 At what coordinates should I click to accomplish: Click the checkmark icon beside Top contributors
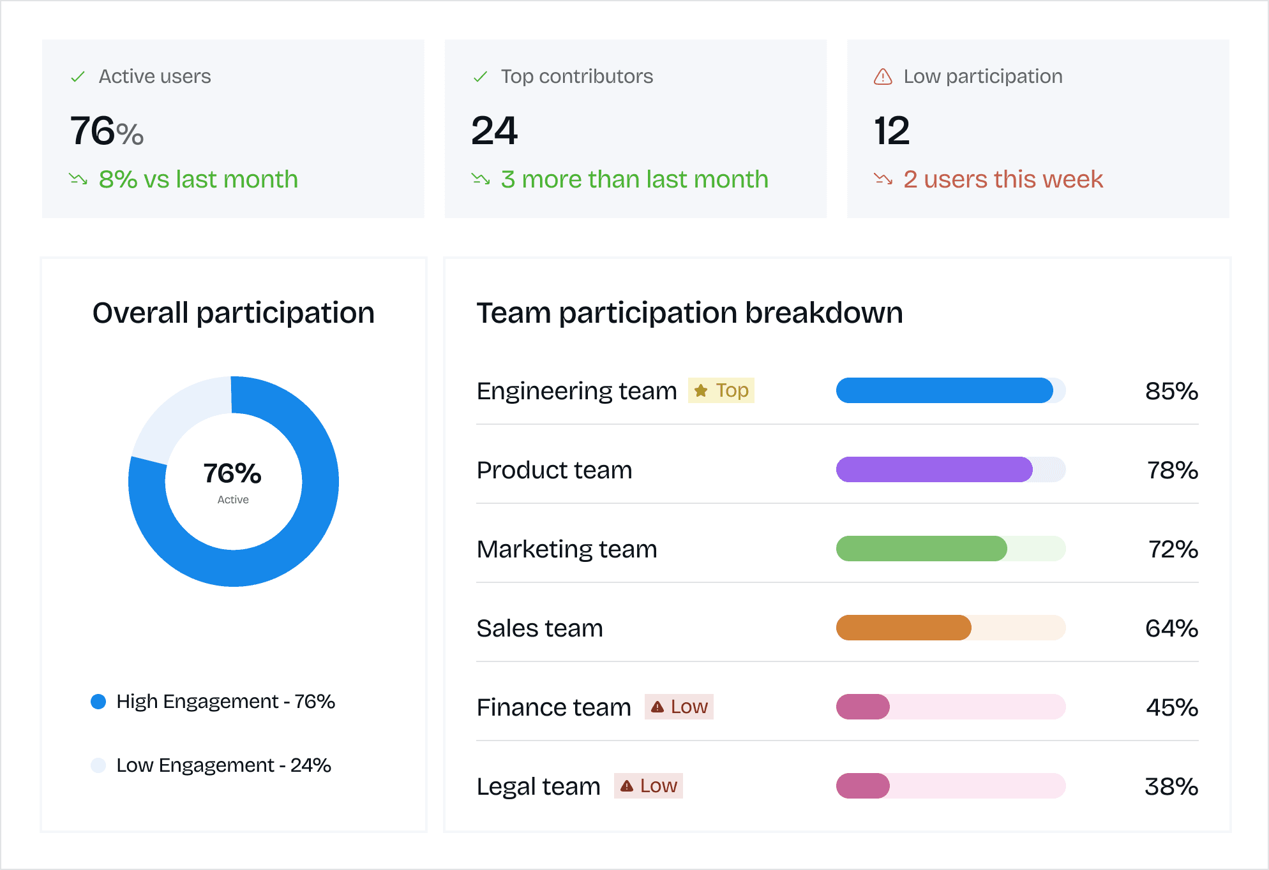coord(480,77)
